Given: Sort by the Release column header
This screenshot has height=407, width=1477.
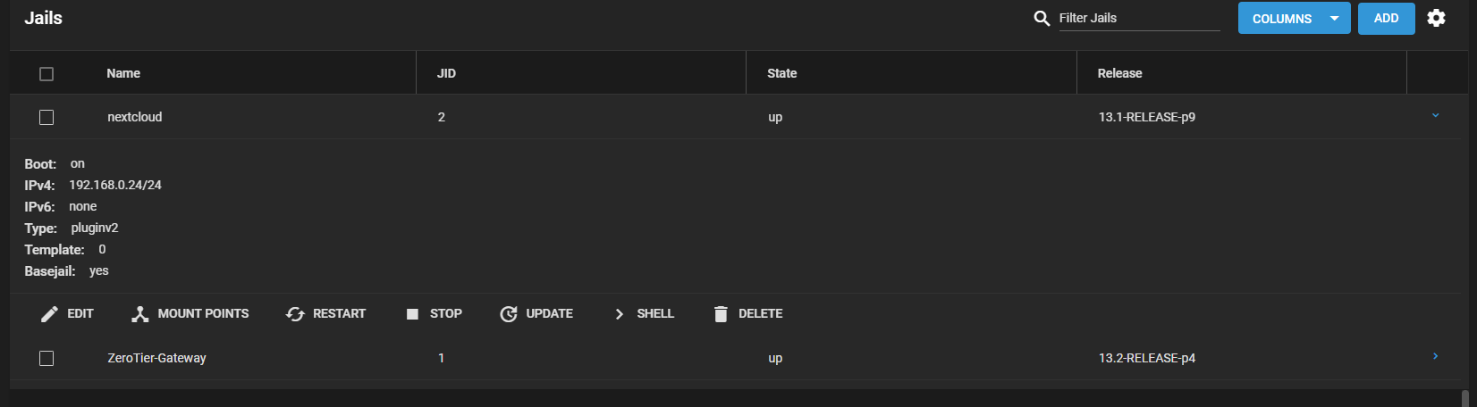Looking at the screenshot, I should click(1119, 73).
